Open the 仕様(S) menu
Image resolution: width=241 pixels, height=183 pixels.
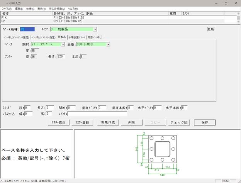point(30,9)
